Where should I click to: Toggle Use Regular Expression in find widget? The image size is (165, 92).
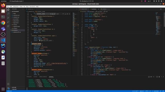coord(54,14)
